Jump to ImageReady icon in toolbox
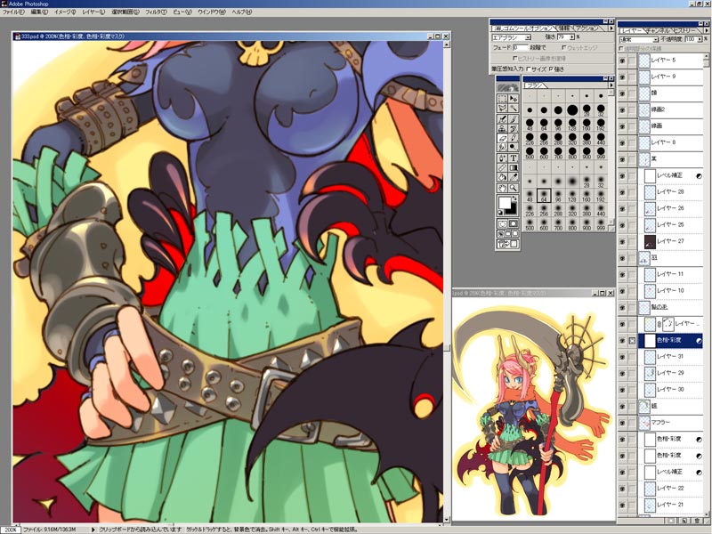The height and width of the screenshot is (534, 712). (507, 244)
